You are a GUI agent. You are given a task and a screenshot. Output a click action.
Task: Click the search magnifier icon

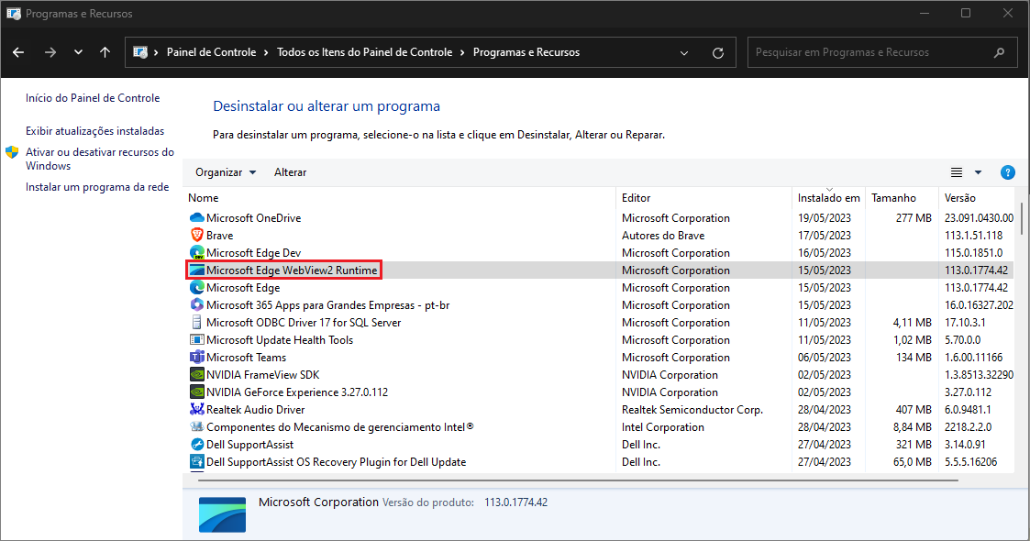click(x=999, y=52)
